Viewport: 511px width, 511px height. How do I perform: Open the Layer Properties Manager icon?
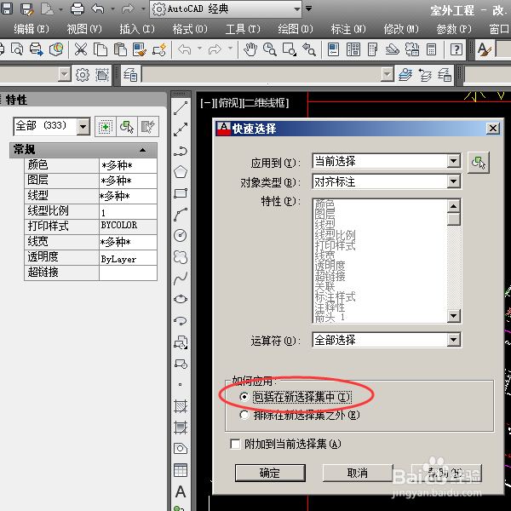tap(130, 75)
